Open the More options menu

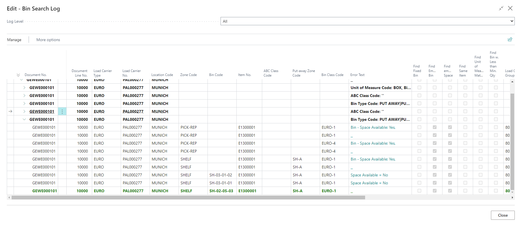(x=48, y=40)
